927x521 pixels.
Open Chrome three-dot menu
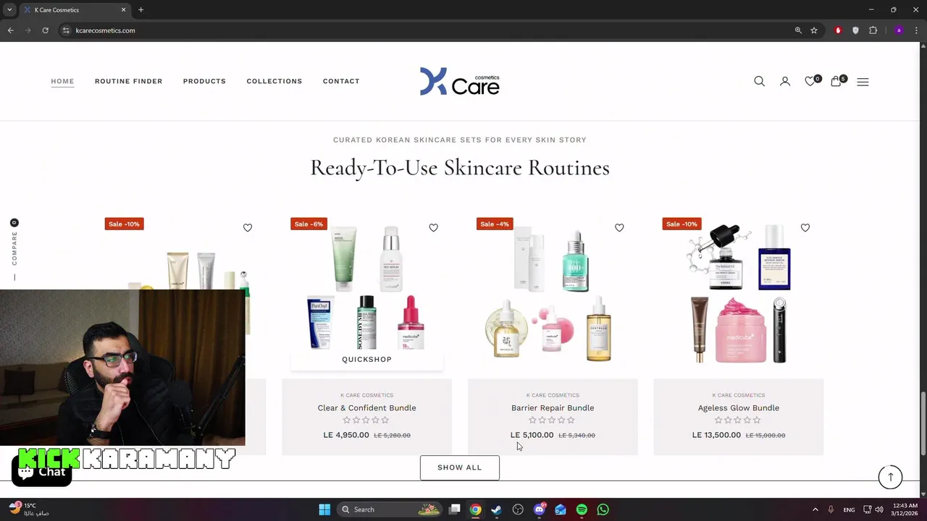(916, 30)
